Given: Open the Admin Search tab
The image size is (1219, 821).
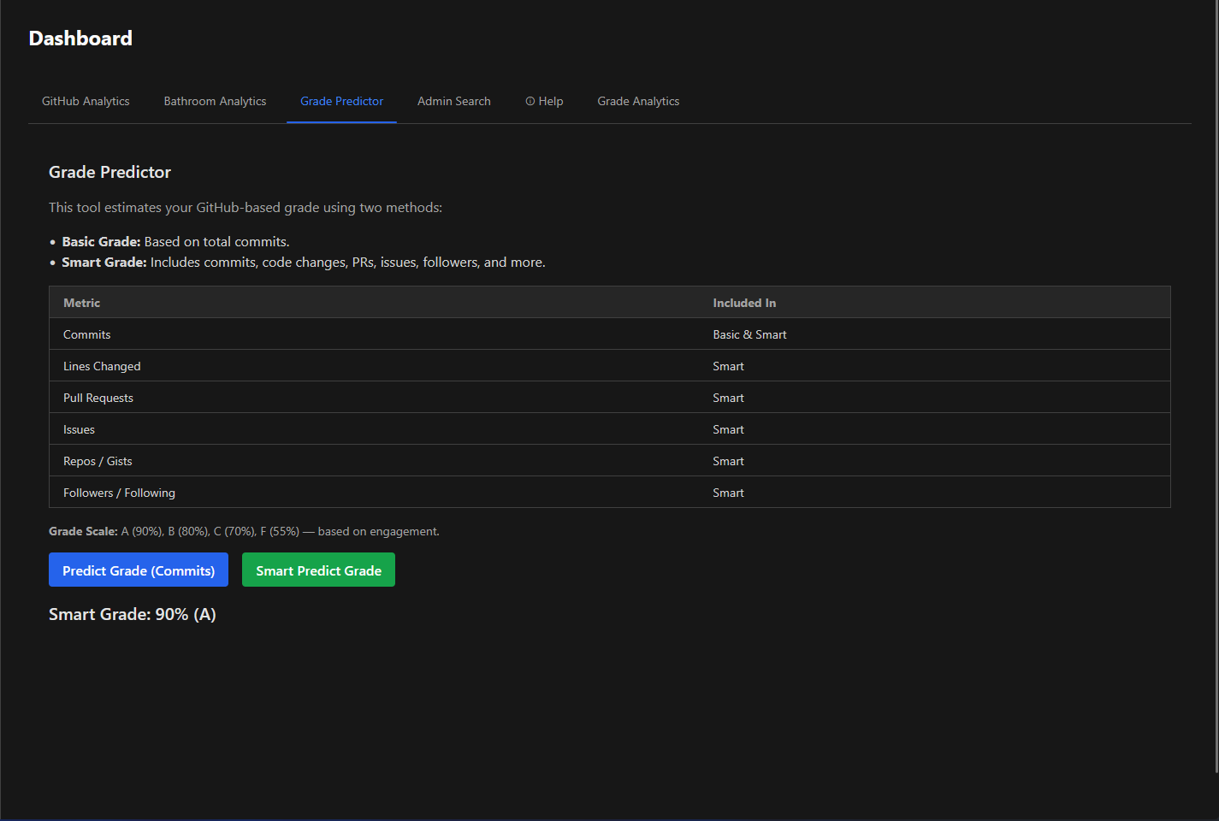Looking at the screenshot, I should [454, 101].
